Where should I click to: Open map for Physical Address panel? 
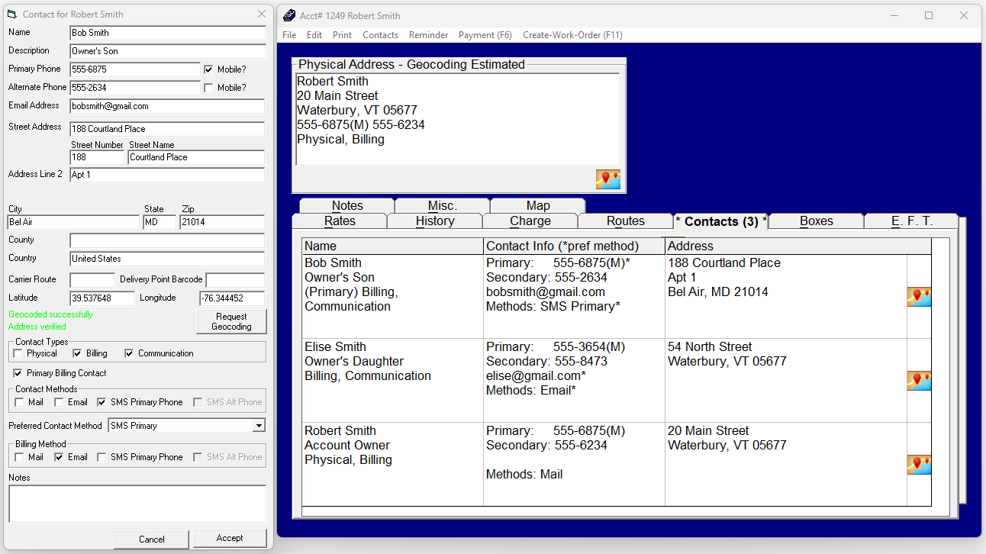pyautogui.click(x=608, y=179)
